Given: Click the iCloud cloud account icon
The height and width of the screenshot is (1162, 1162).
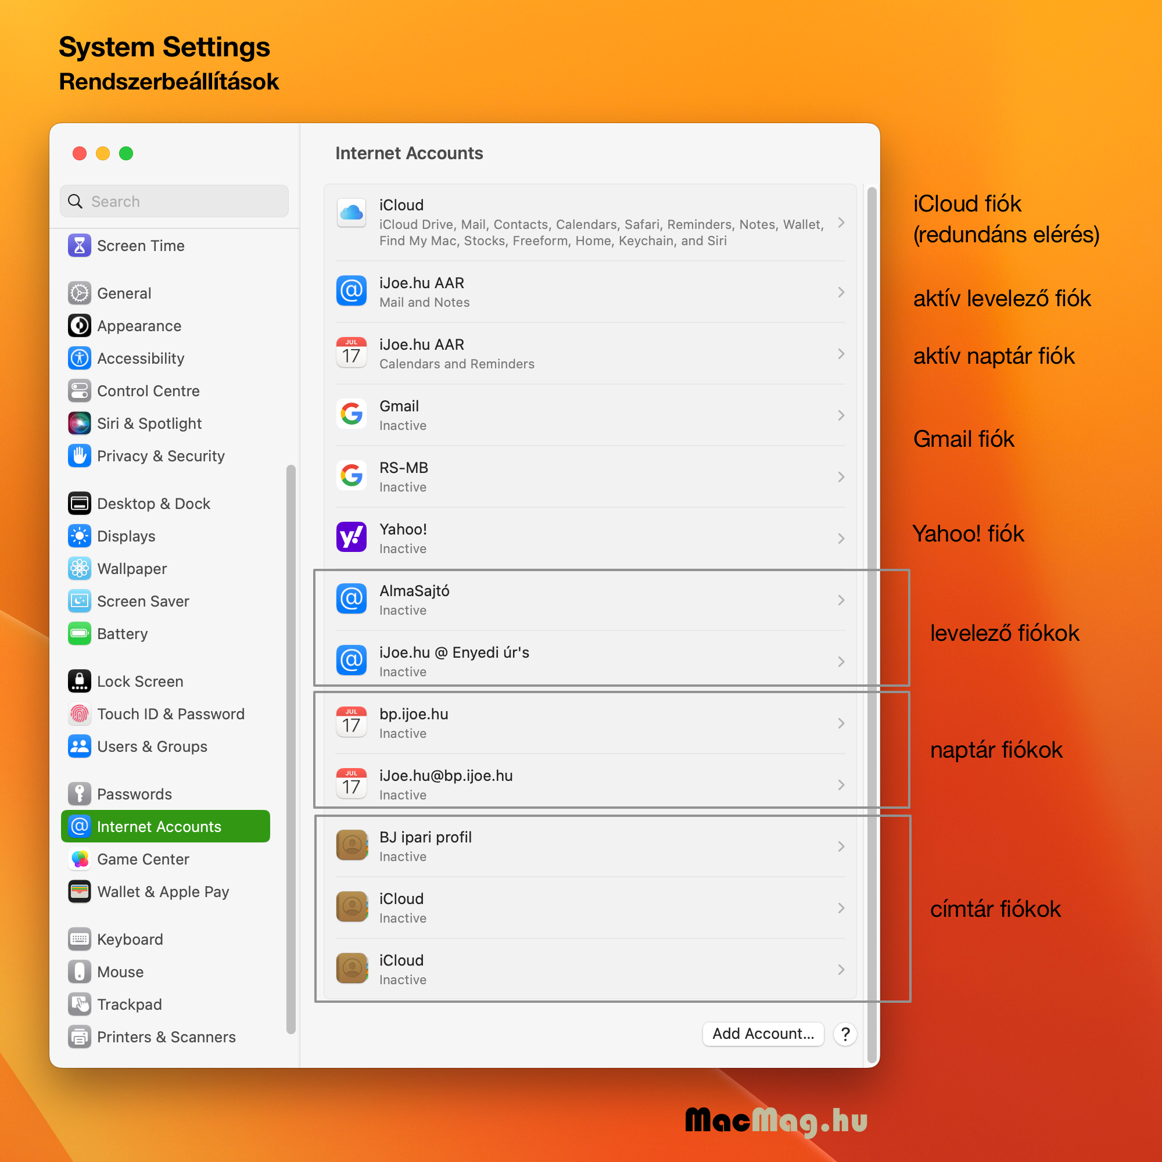Looking at the screenshot, I should (x=352, y=213).
